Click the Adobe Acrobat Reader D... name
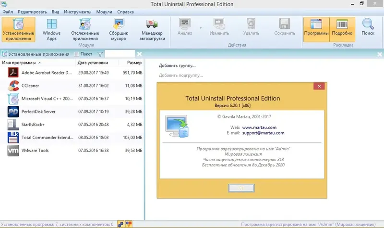This screenshot has height=228, width=384. point(47,73)
